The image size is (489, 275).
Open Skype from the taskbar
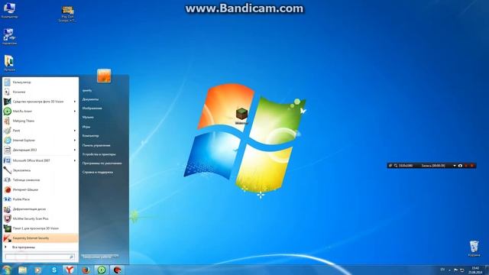(x=54, y=270)
